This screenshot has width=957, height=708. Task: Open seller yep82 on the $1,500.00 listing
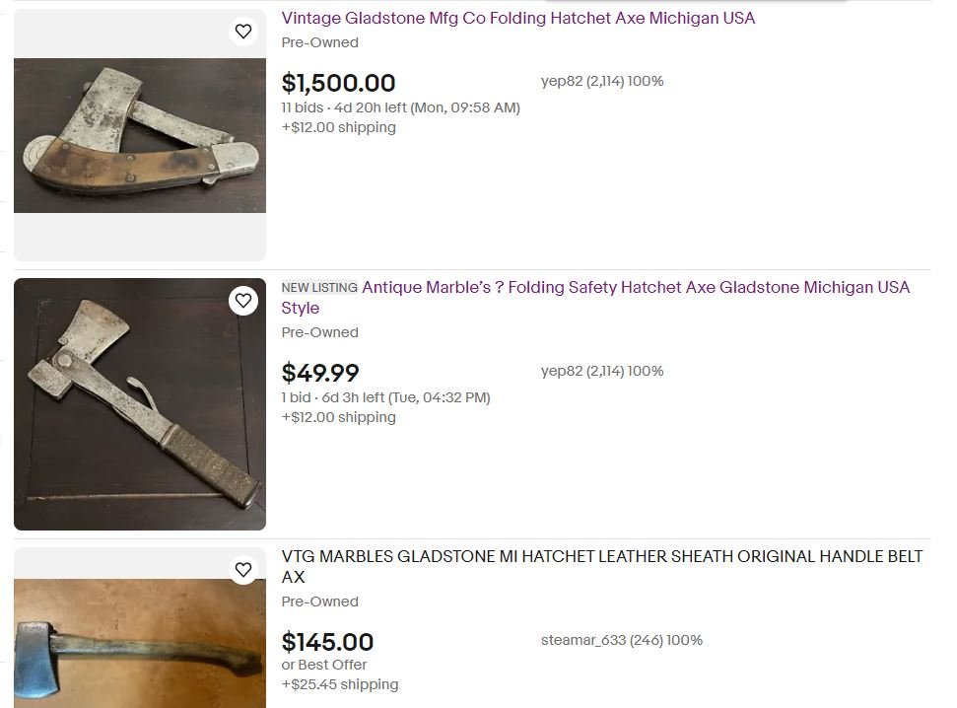pyautogui.click(x=602, y=81)
